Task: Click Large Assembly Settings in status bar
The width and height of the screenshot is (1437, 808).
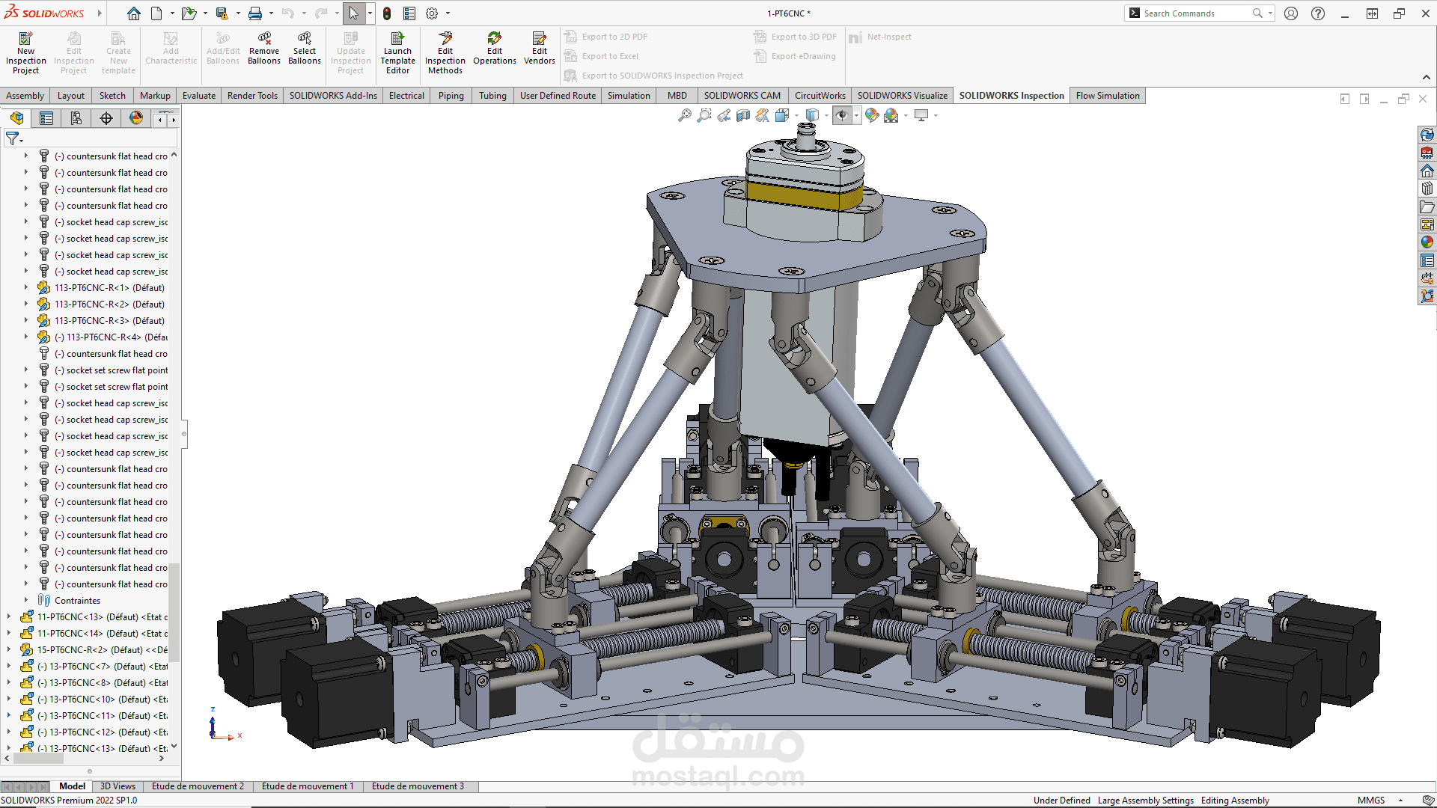Action: 1145,801
